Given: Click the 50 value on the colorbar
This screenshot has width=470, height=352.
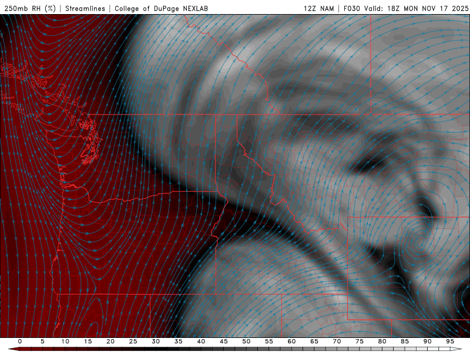Looking at the screenshot, I should tap(246, 341).
